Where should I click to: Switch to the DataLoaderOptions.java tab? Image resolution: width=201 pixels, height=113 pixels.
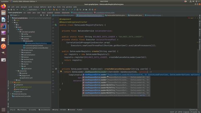click(116, 15)
